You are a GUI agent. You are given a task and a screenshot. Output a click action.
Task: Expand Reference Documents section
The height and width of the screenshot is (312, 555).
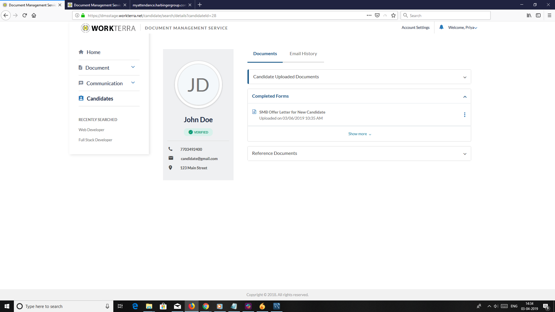tap(465, 154)
